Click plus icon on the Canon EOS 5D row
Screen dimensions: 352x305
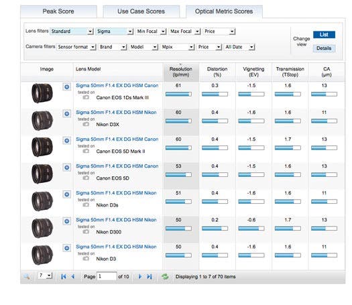click(66, 168)
